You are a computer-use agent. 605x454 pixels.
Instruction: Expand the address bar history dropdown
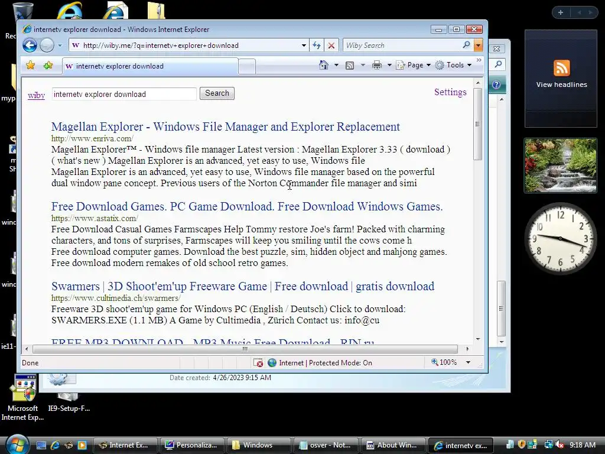[304, 46]
